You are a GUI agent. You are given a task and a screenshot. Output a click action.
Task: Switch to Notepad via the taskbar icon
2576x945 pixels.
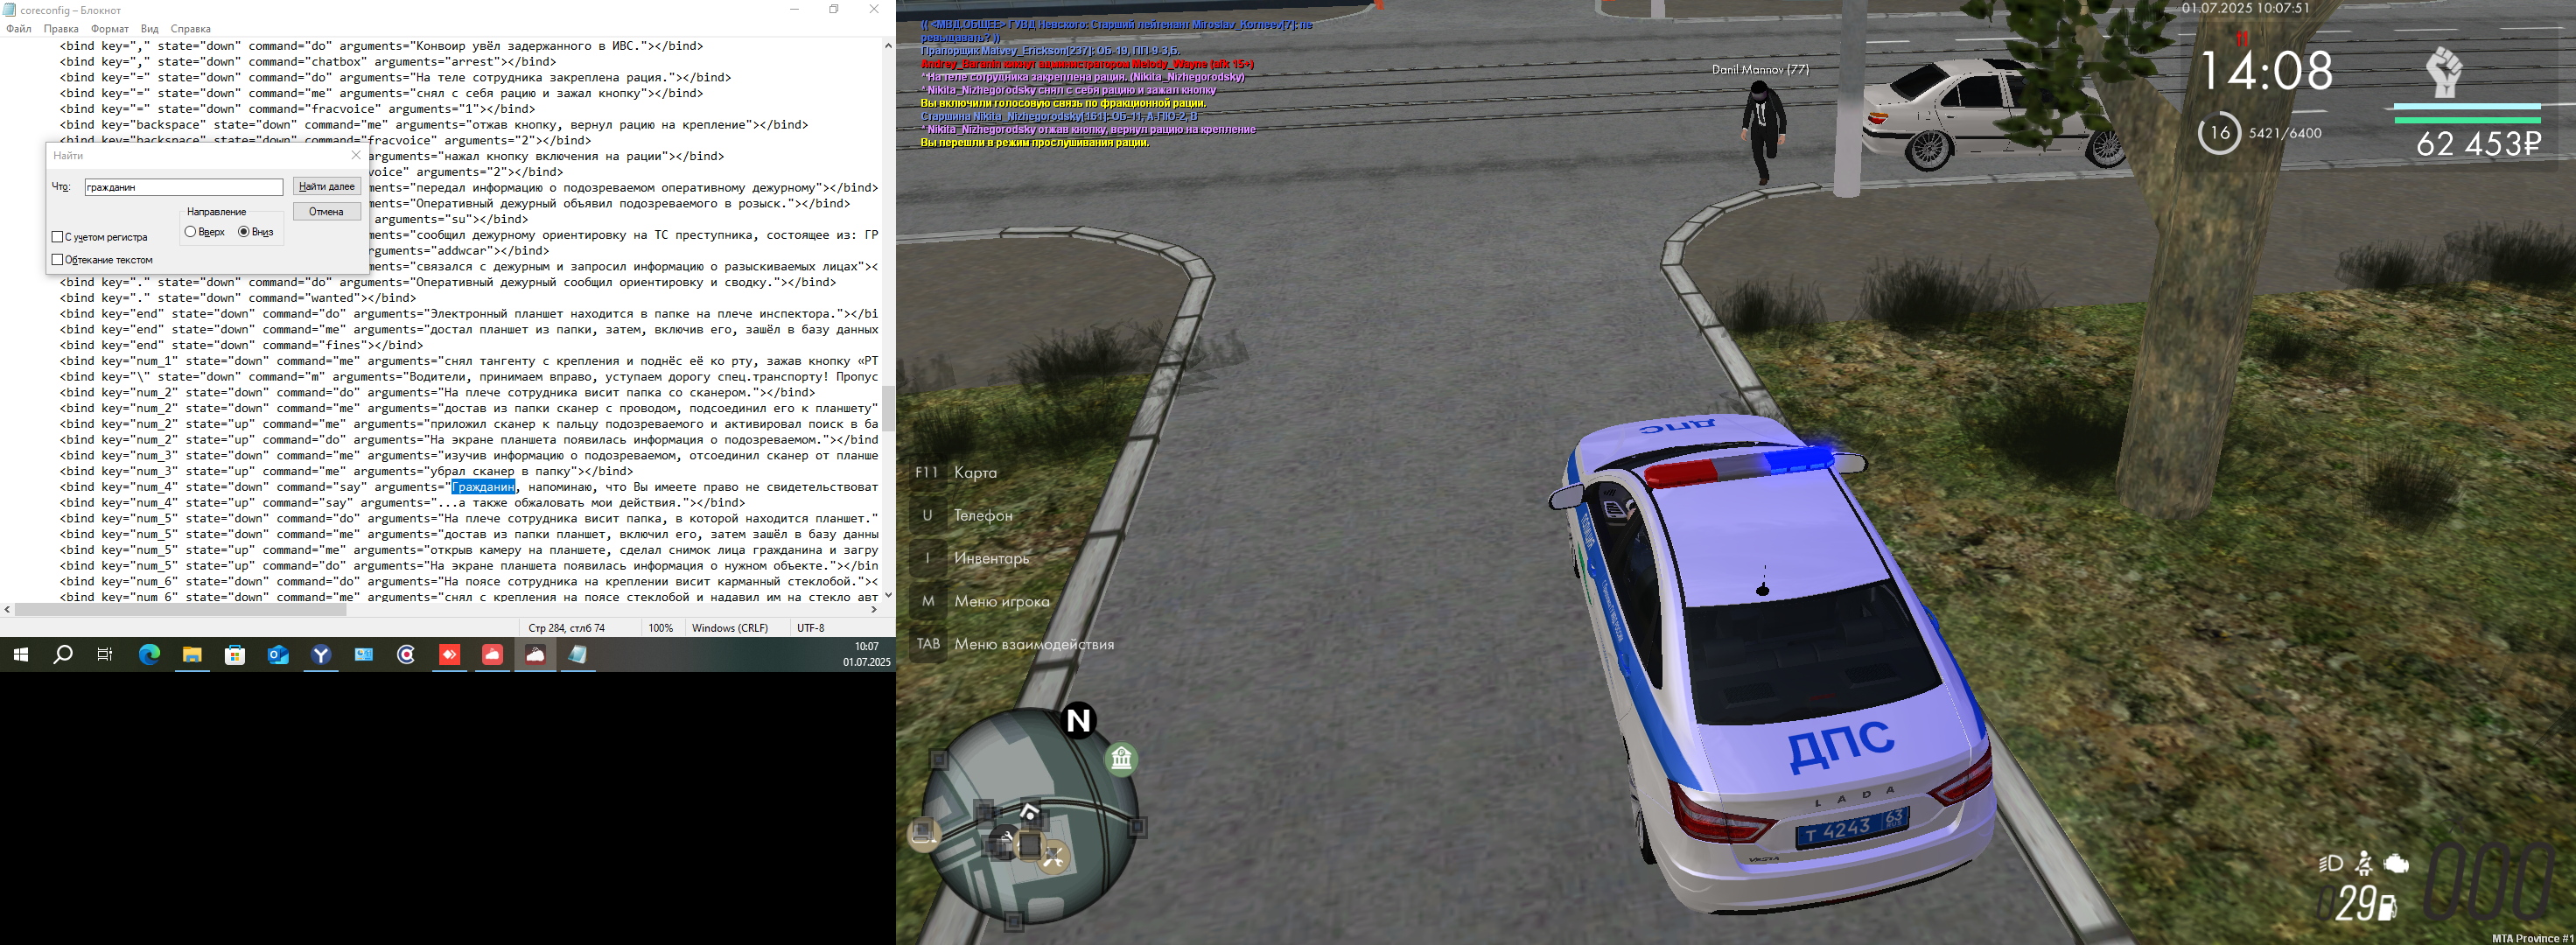click(x=578, y=655)
